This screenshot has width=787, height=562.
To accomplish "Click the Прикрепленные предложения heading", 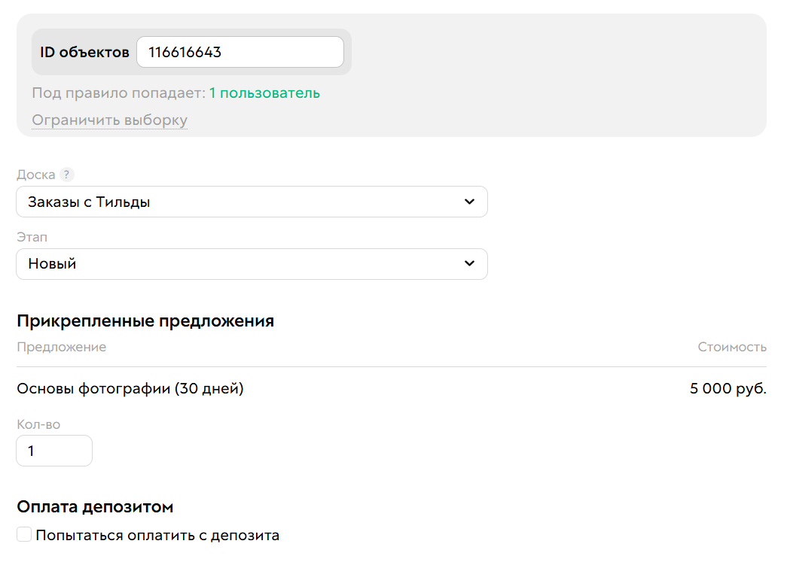I will coord(146,320).
